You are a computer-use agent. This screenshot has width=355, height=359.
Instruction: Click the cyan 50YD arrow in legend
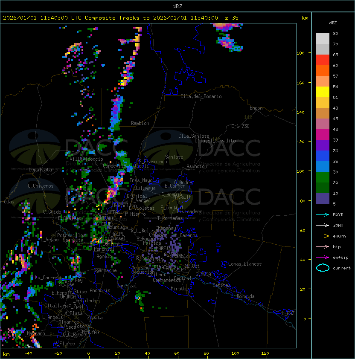point(323,214)
